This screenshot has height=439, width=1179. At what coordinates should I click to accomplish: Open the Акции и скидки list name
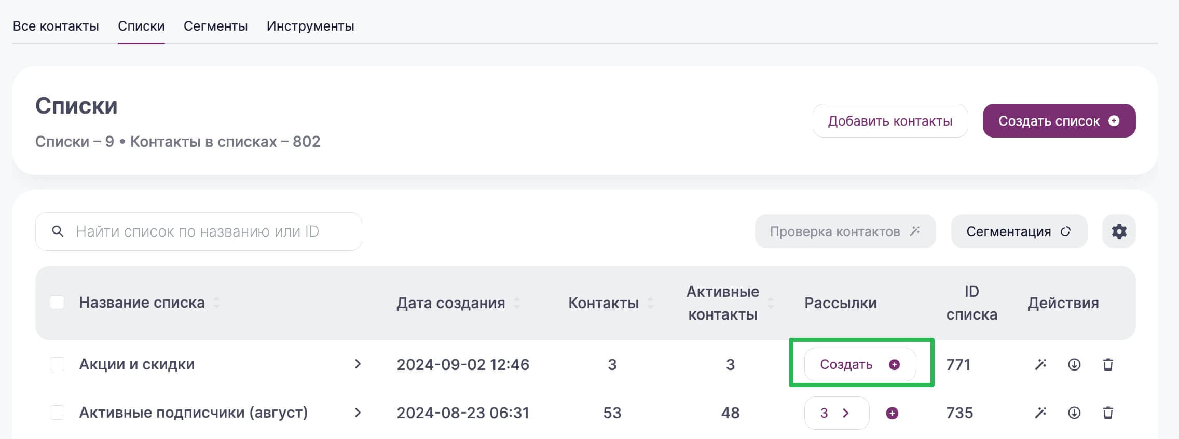coord(137,364)
